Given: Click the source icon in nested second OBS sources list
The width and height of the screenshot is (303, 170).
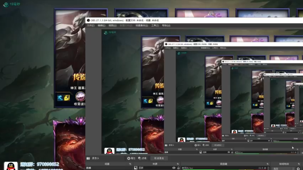Looking at the screenshot, I should [201, 152].
